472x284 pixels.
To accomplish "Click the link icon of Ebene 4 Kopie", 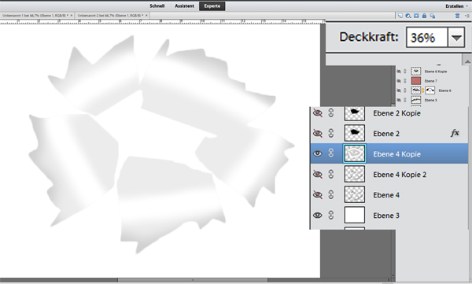I will [331, 153].
